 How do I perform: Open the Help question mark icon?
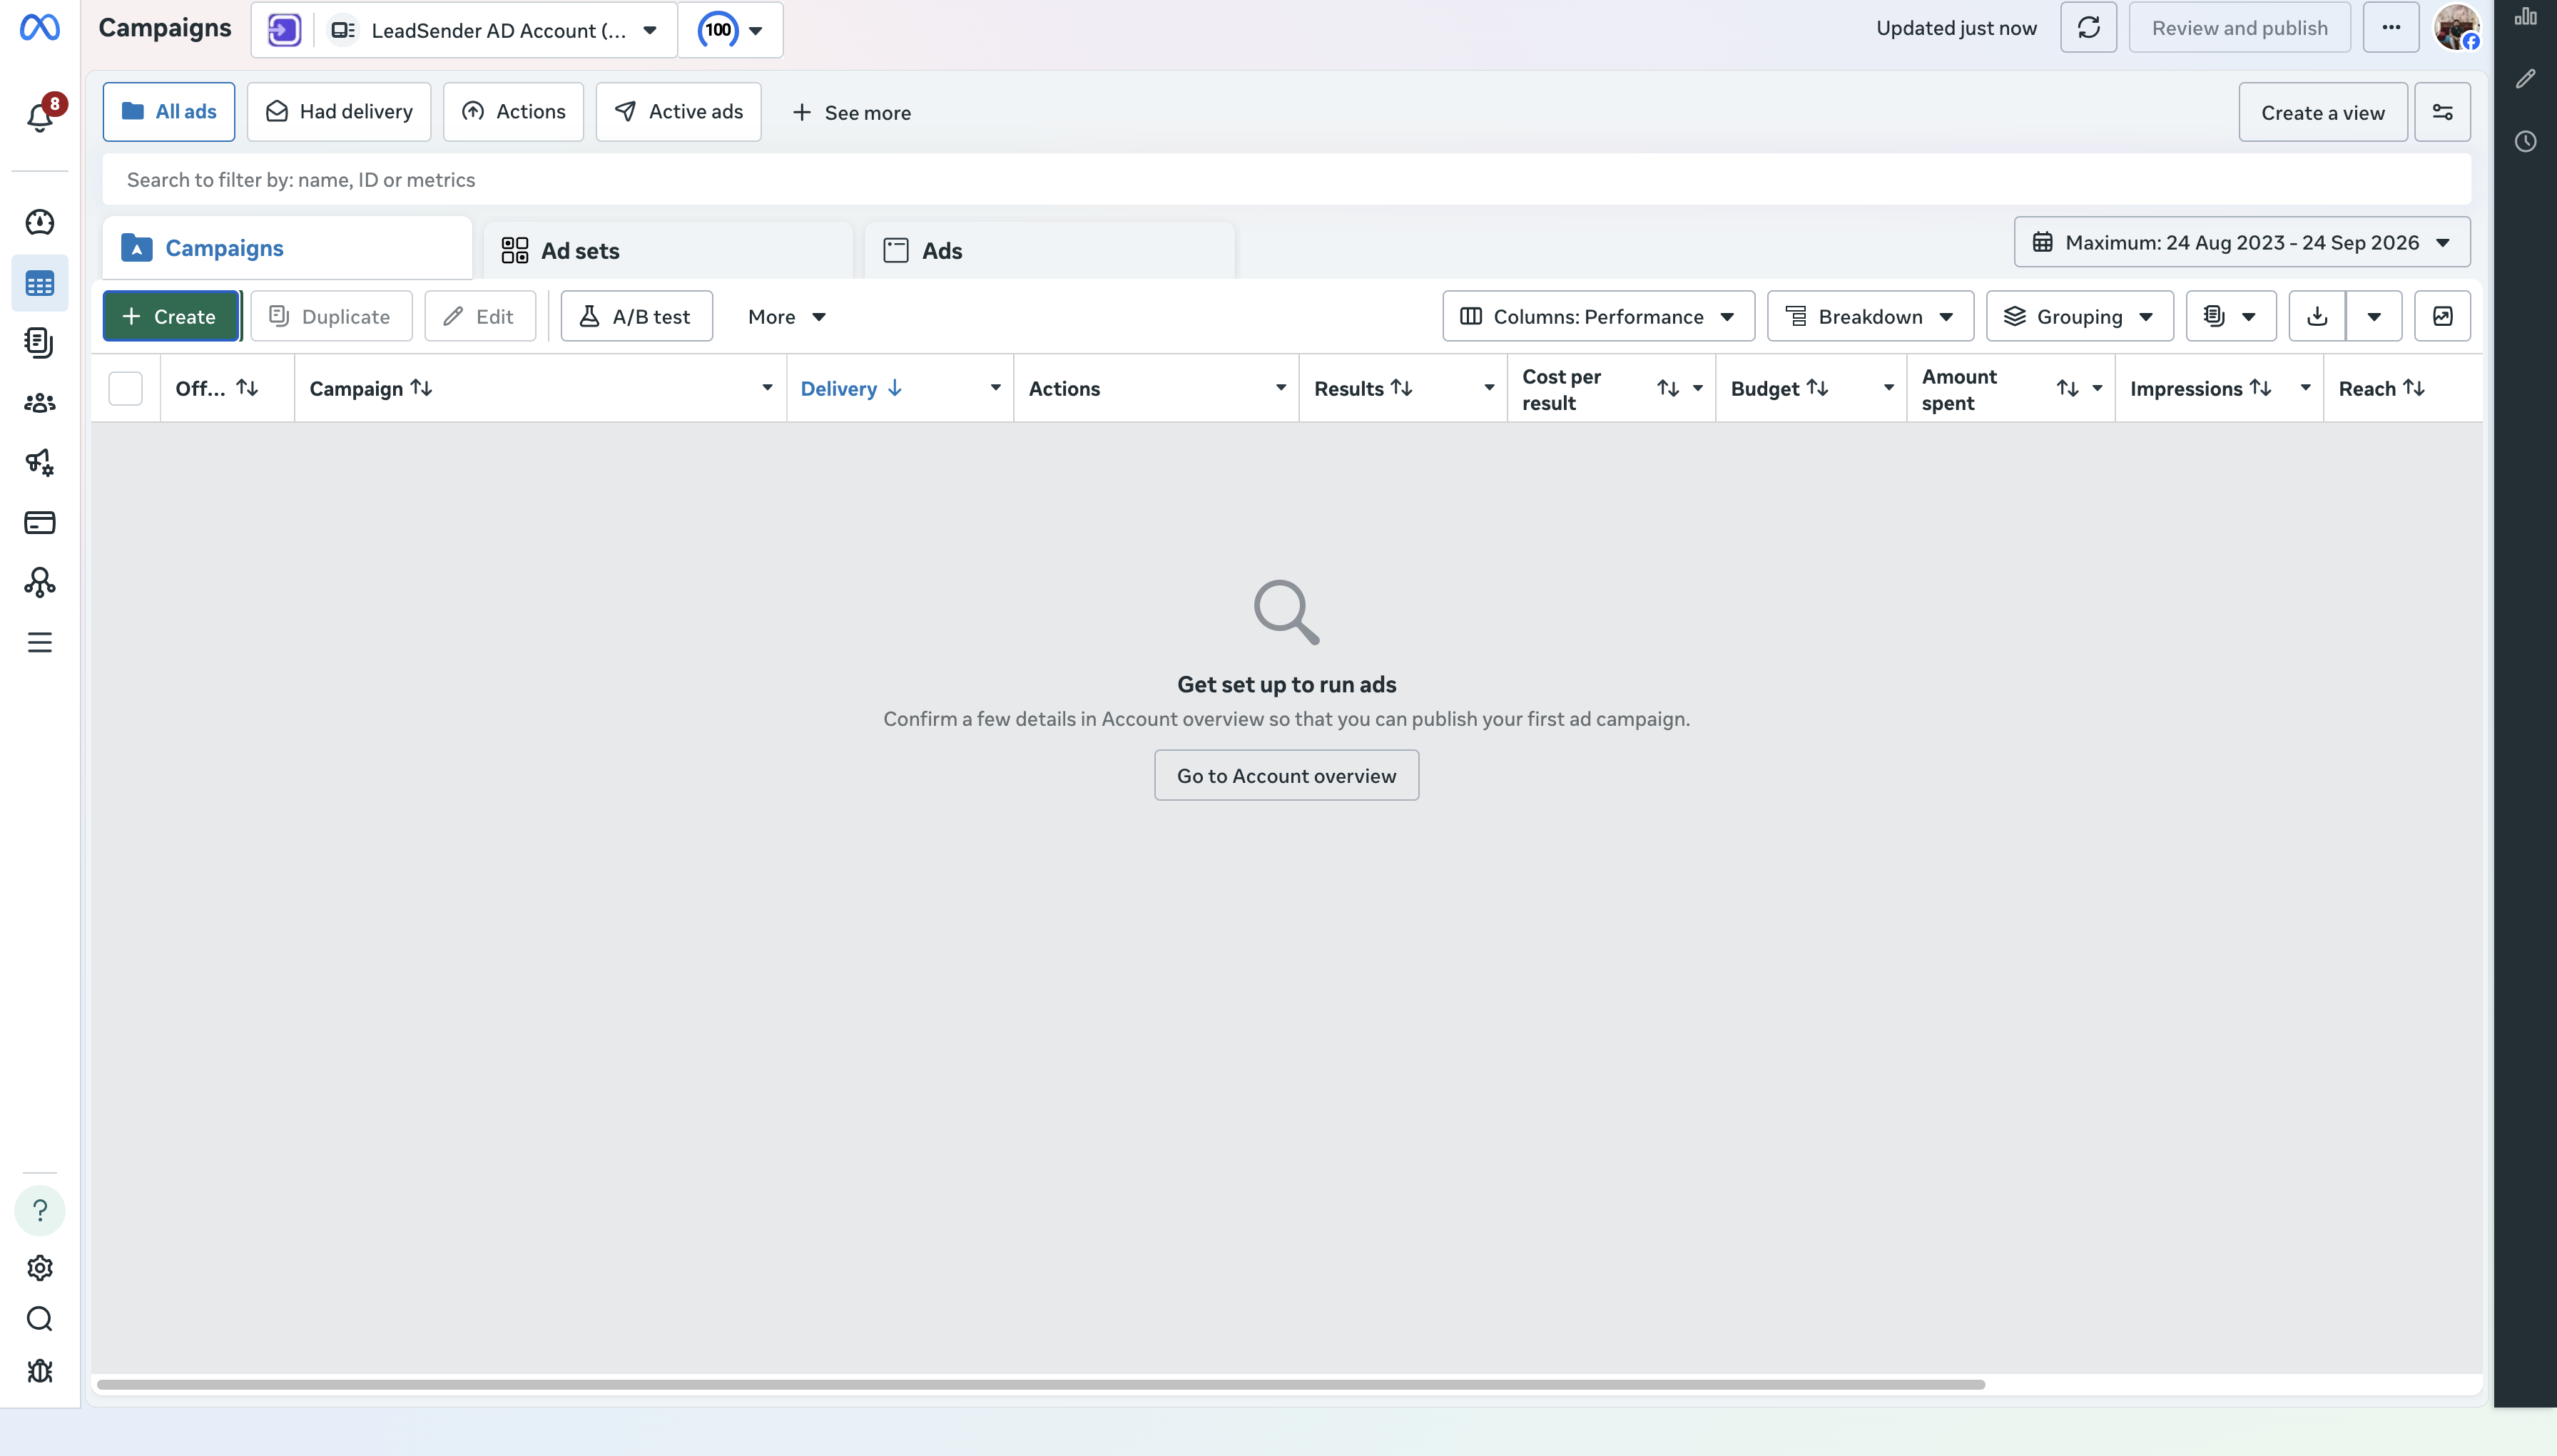tap(40, 1210)
